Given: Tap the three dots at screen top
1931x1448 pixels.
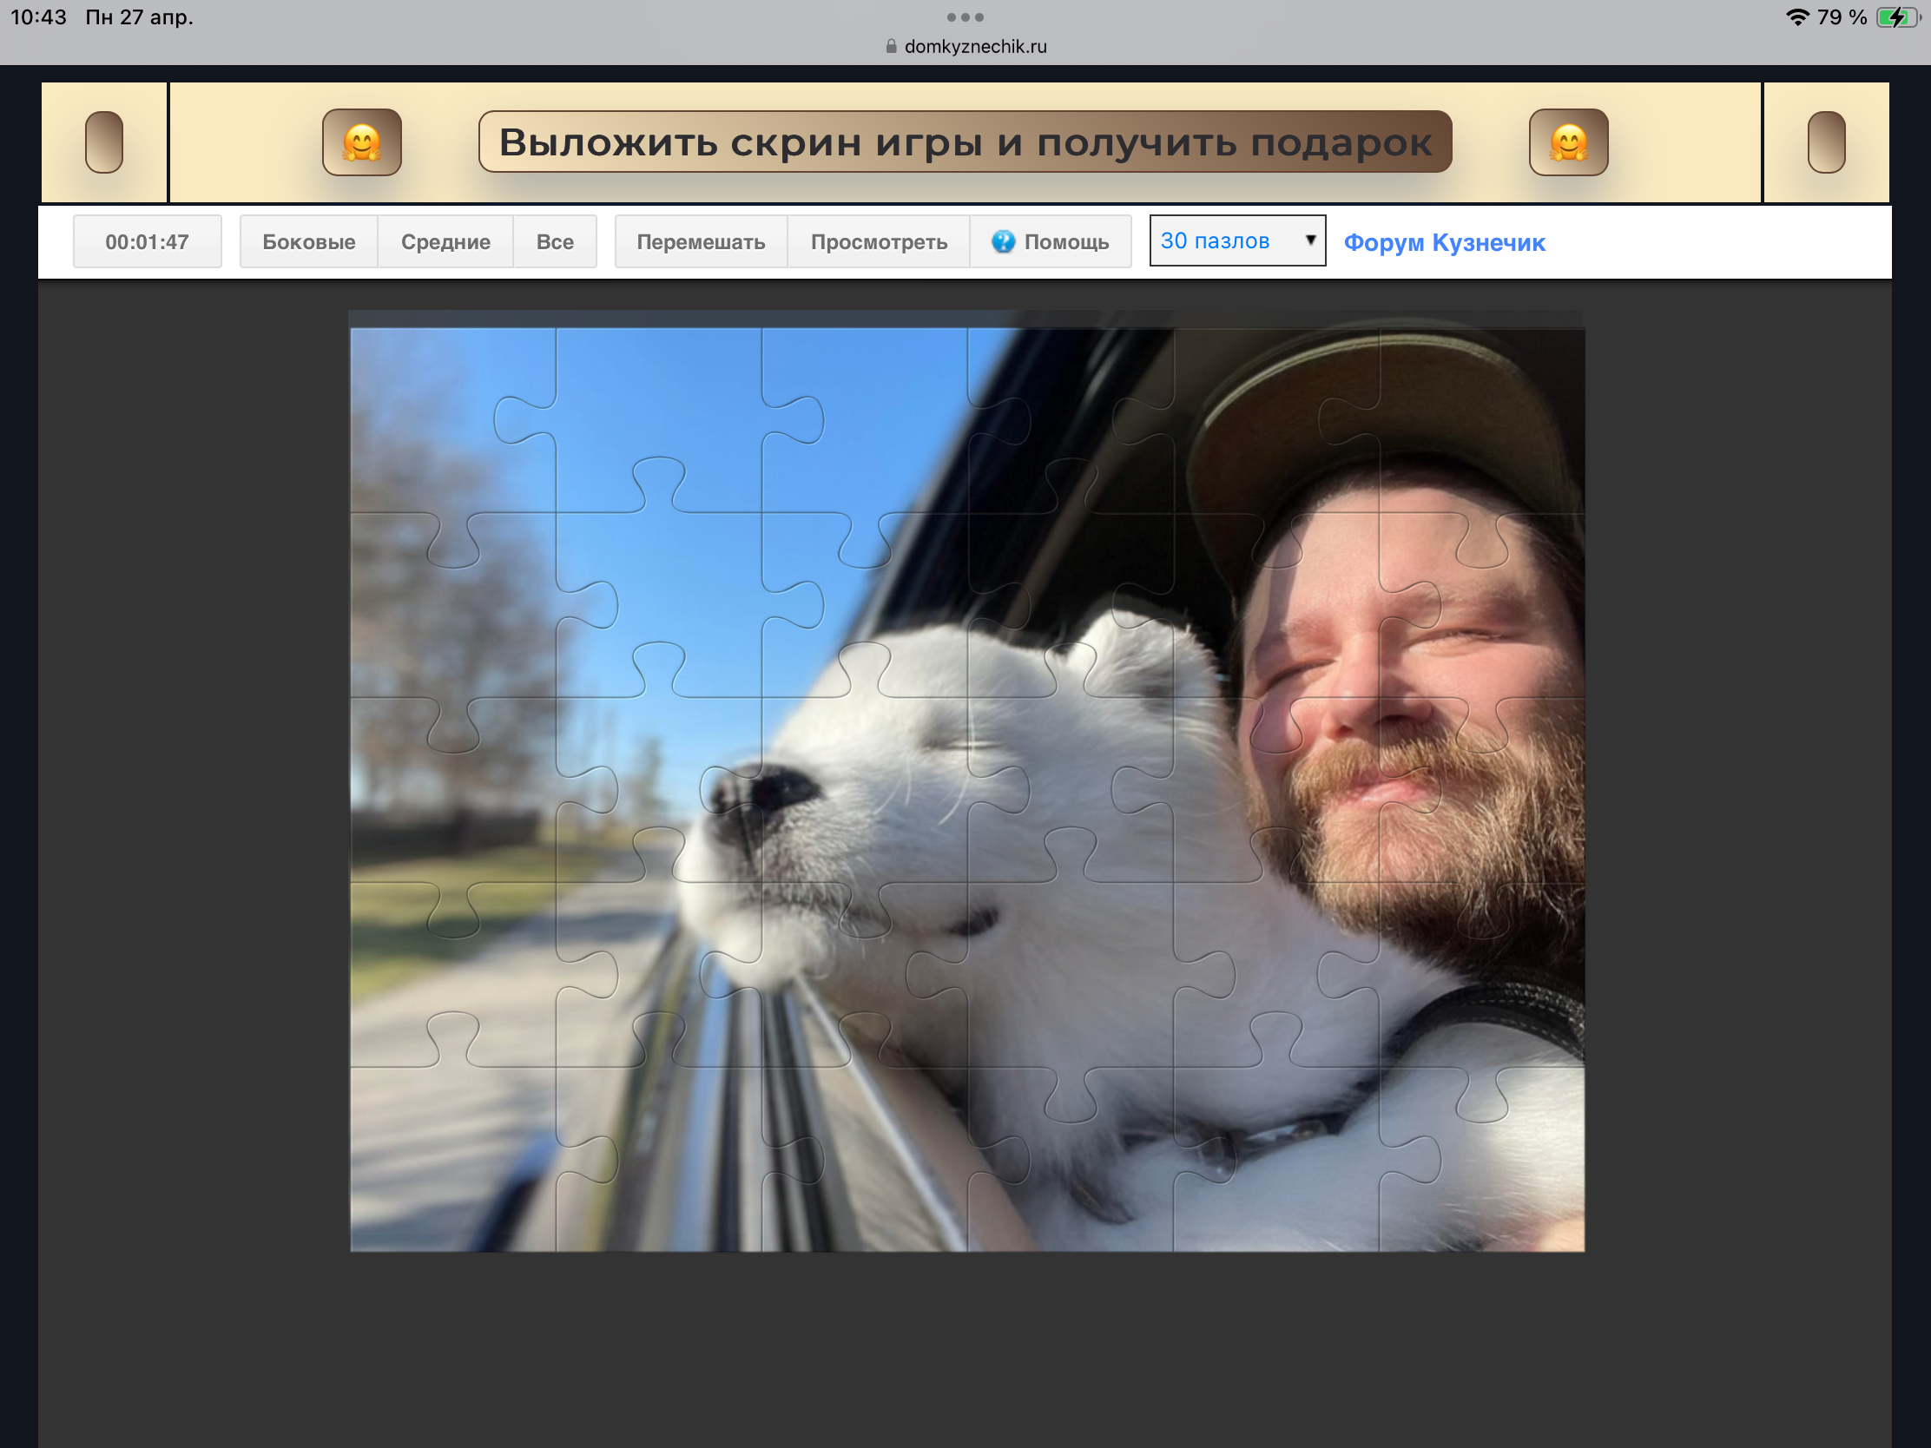Looking at the screenshot, I should (965, 17).
